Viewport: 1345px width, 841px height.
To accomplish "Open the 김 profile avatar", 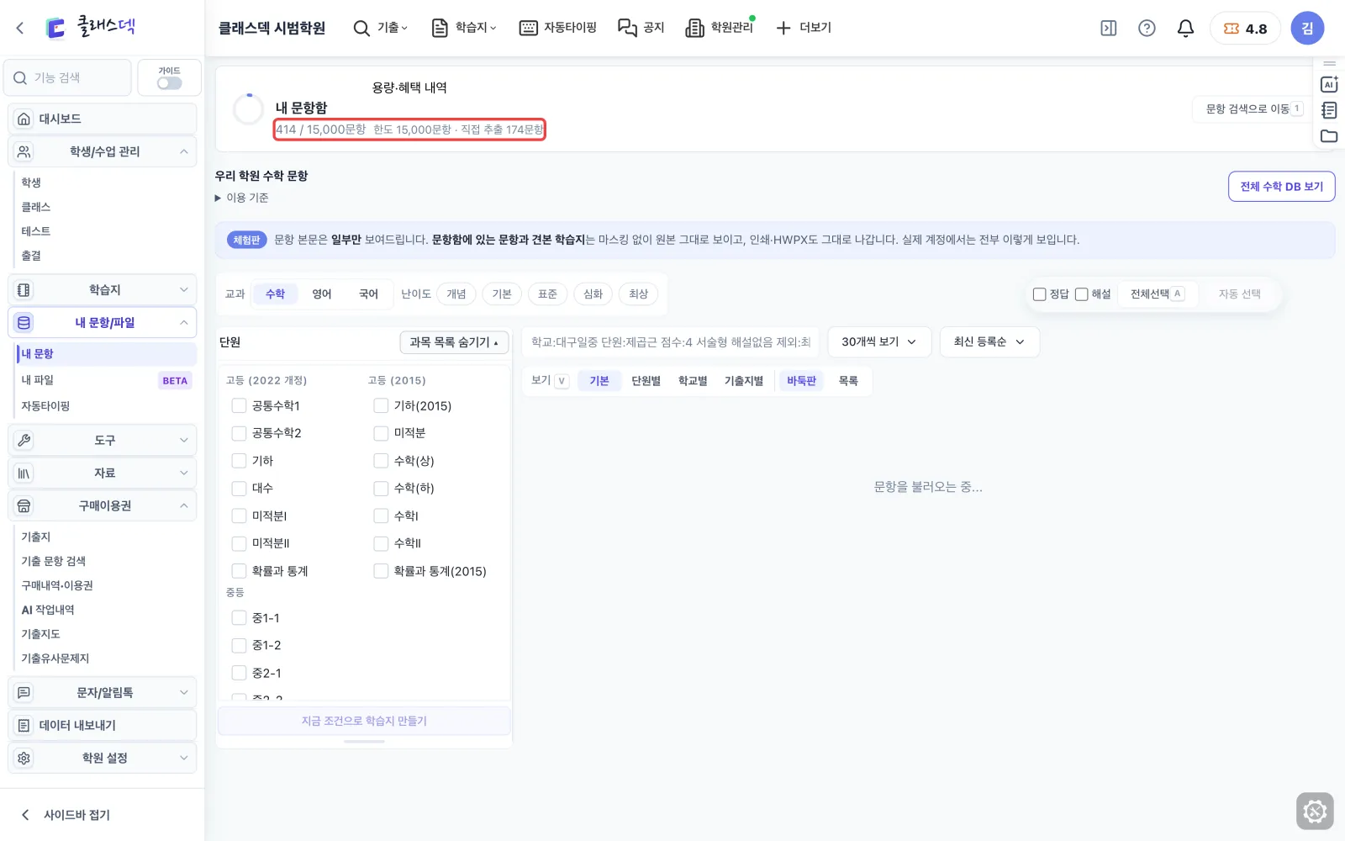I will (x=1307, y=28).
